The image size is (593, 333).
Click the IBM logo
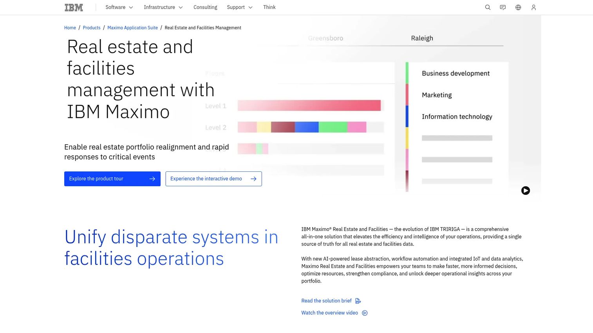click(74, 7)
